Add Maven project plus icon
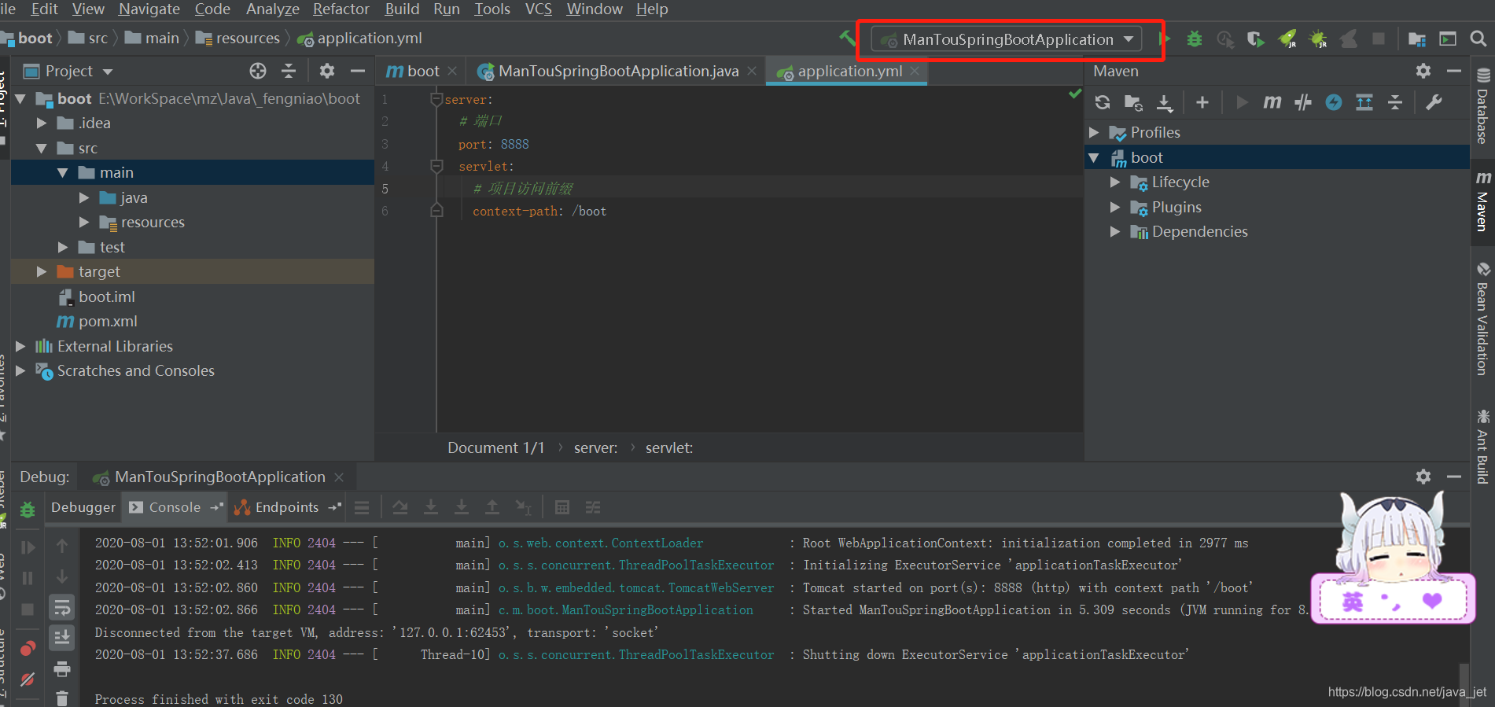The width and height of the screenshot is (1495, 707). [x=1202, y=102]
